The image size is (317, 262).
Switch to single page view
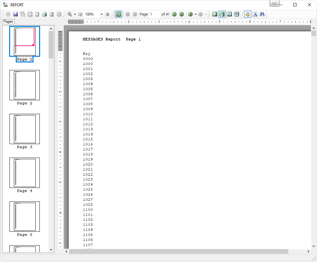(x=215, y=14)
